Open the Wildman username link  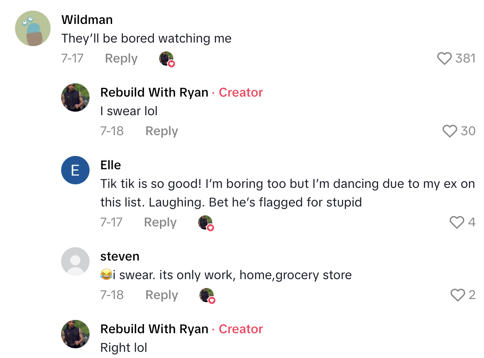tap(87, 20)
